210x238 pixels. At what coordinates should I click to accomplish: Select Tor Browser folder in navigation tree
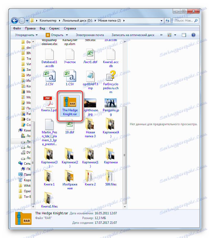tap(25, 196)
